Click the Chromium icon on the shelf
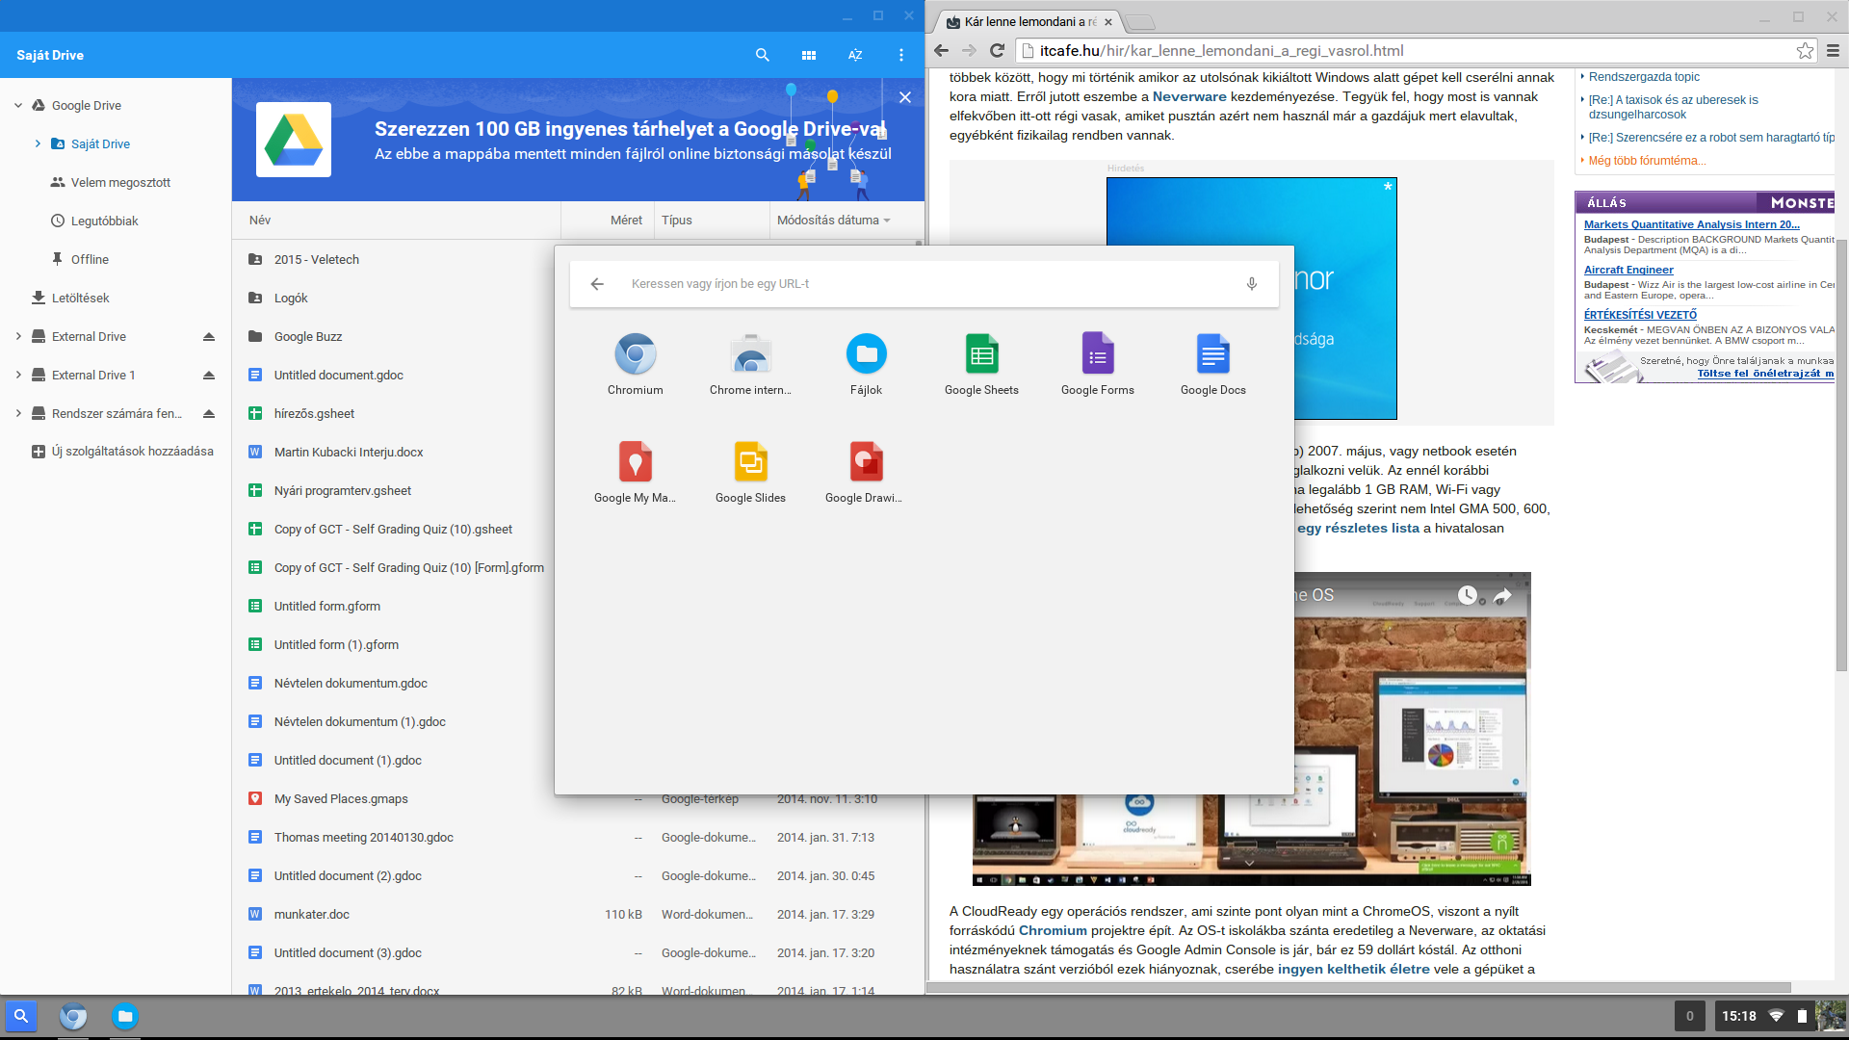 (73, 1016)
